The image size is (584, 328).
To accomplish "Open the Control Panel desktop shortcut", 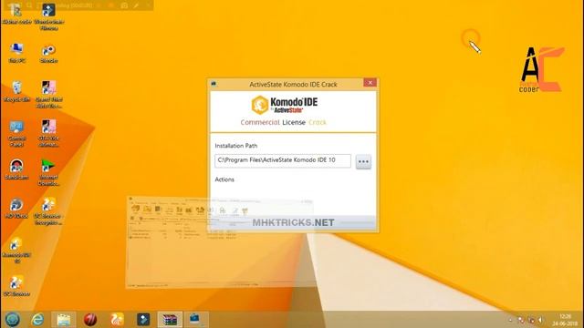I will [16, 134].
